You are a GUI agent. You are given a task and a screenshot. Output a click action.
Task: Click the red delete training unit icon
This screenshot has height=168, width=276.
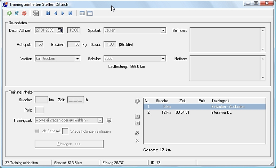[24, 13]
